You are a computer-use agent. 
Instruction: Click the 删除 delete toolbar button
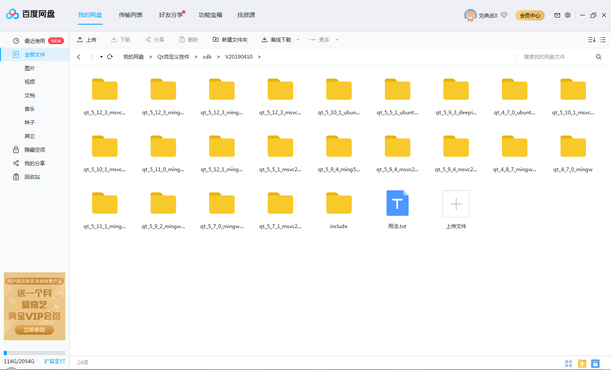[188, 40]
